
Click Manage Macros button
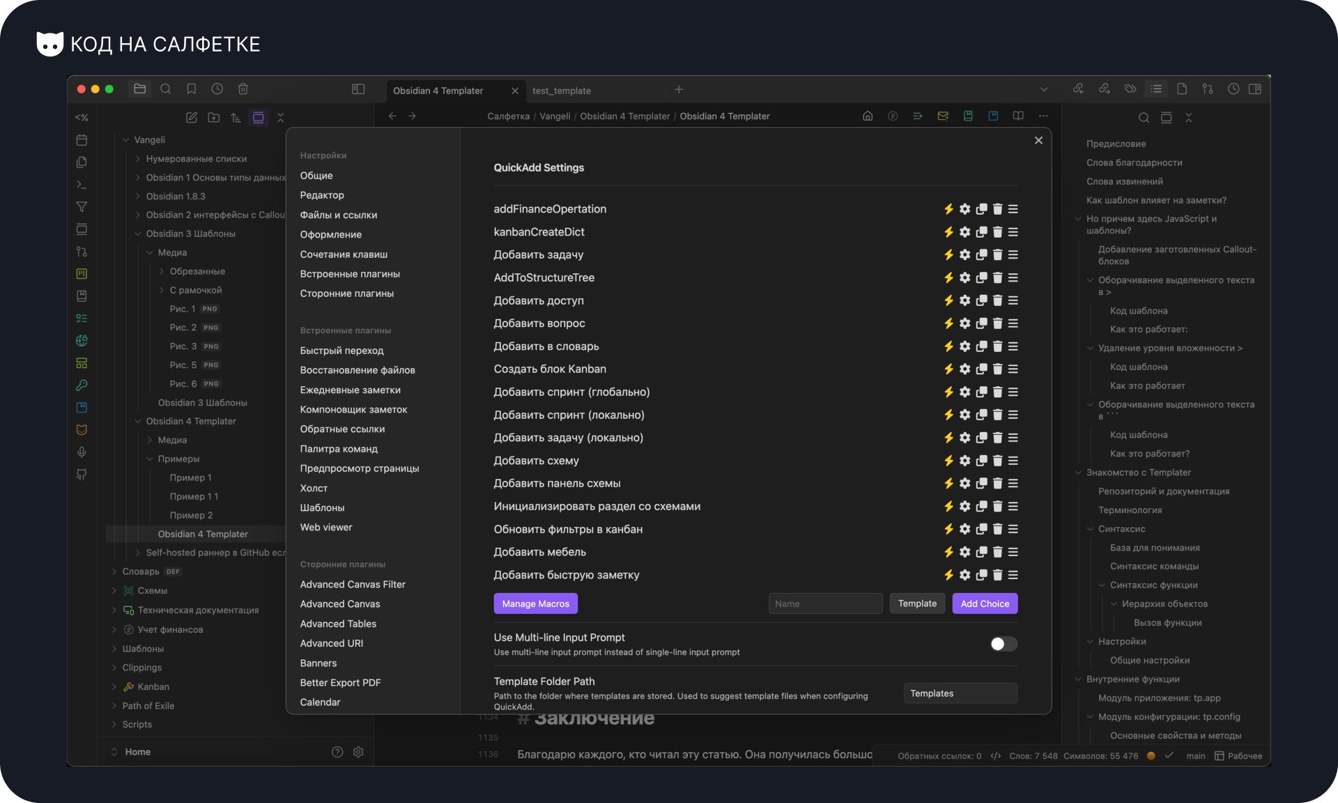pyautogui.click(x=535, y=604)
